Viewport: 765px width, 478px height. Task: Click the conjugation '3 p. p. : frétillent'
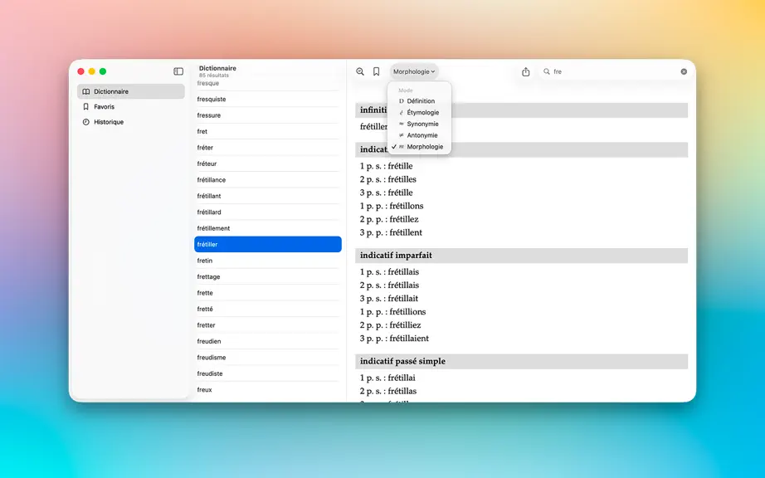coord(391,232)
